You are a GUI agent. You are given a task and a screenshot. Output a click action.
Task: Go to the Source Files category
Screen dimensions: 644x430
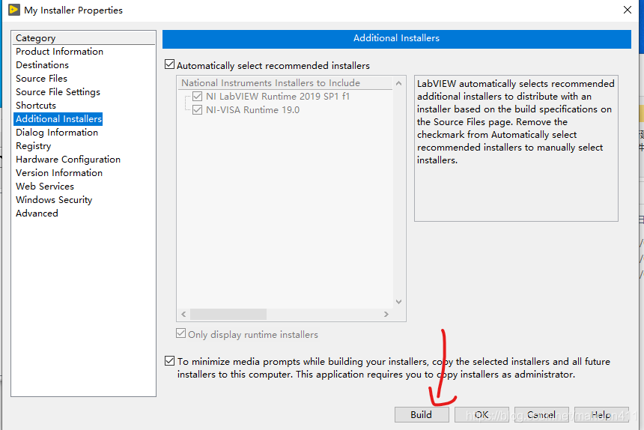(x=41, y=79)
